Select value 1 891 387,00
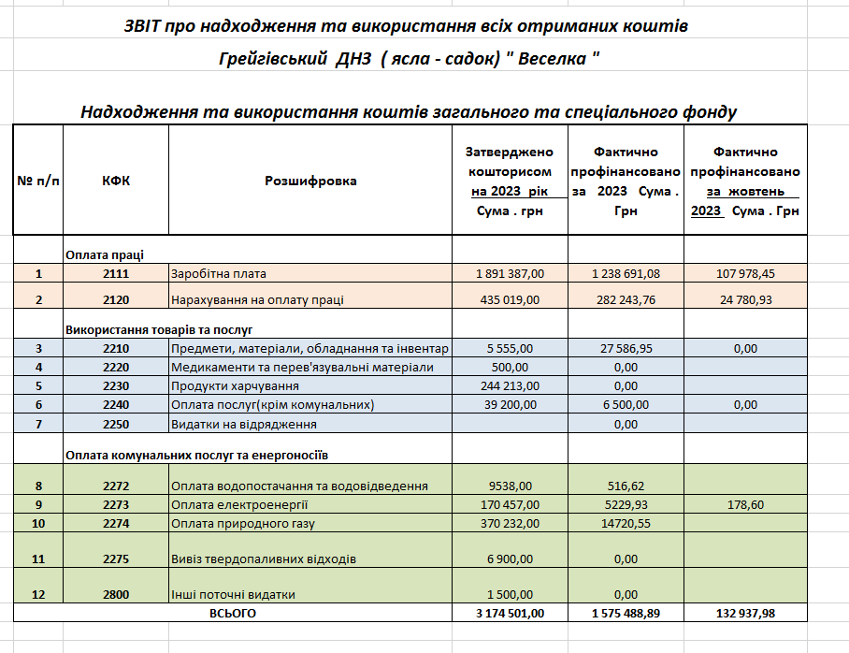The height and width of the screenshot is (653, 849). pyautogui.click(x=510, y=274)
